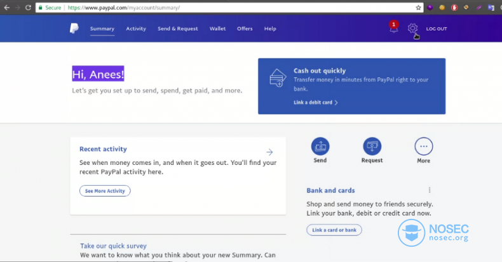Open Bank and cards three-dot menu
This screenshot has width=502, height=262.
(x=430, y=190)
